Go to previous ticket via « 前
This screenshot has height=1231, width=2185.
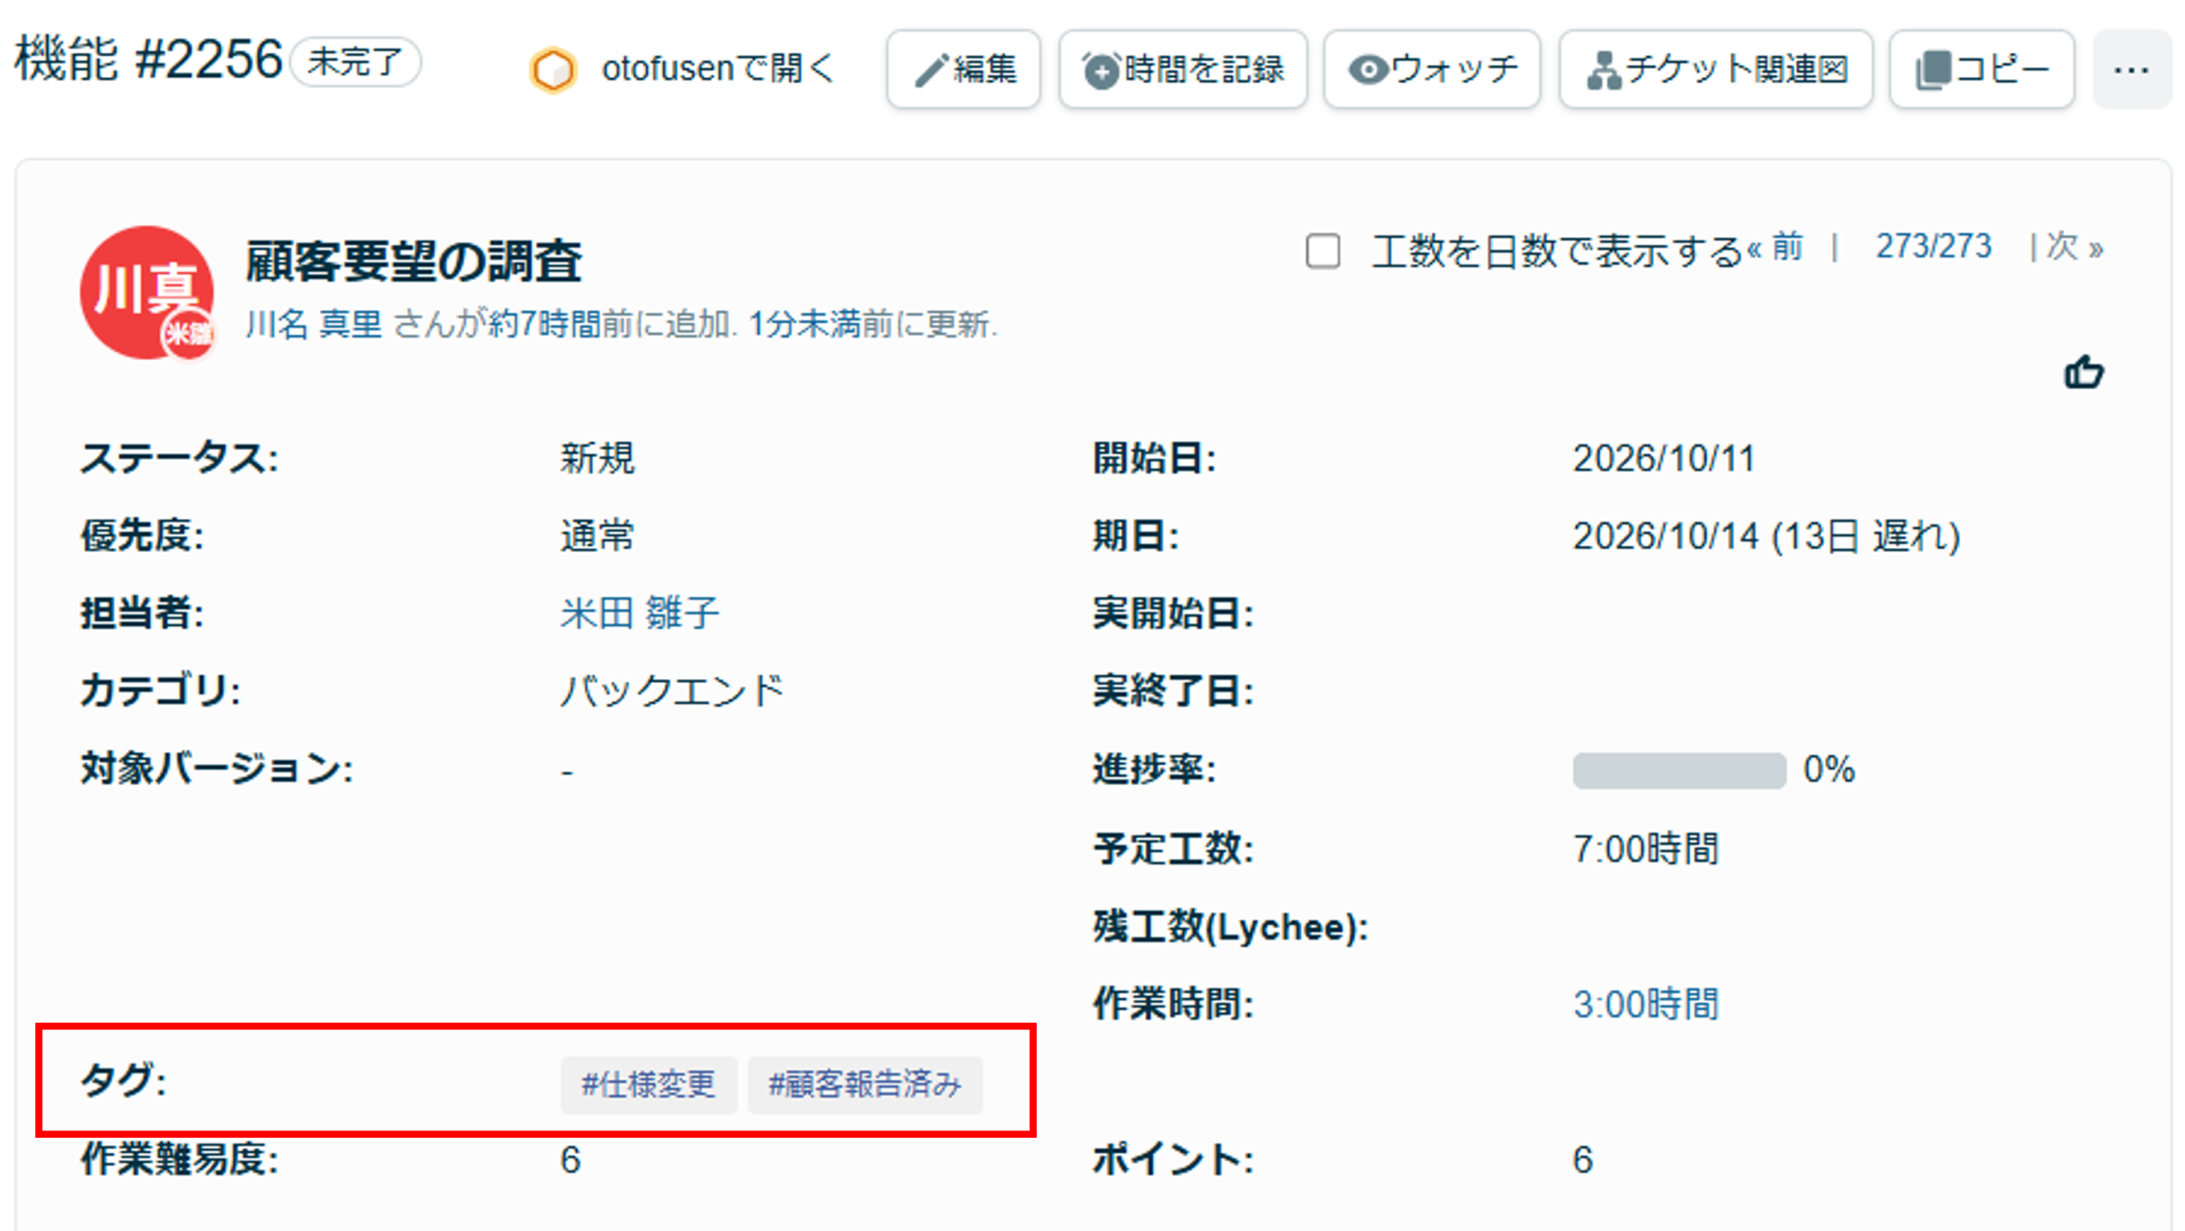(1774, 248)
